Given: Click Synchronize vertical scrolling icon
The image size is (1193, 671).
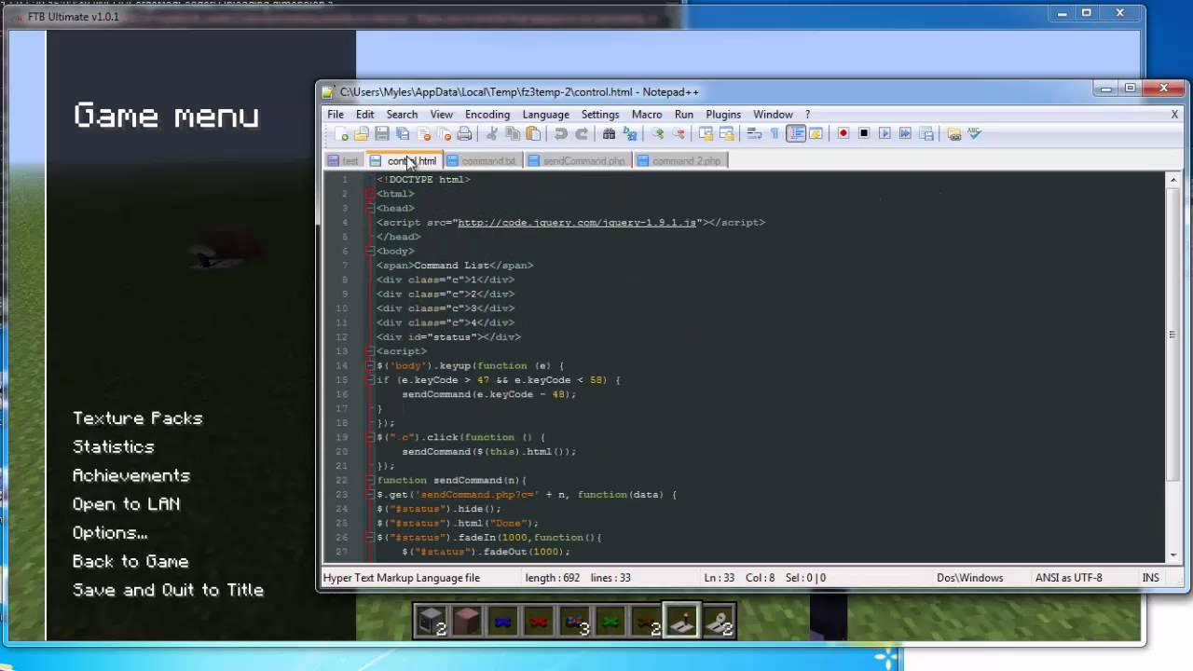Looking at the screenshot, I should pos(706,133).
